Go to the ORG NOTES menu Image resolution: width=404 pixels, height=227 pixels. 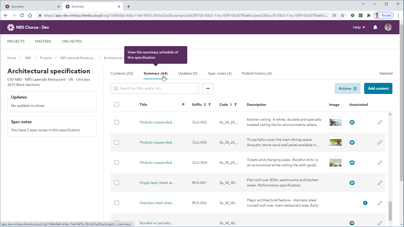click(x=72, y=41)
